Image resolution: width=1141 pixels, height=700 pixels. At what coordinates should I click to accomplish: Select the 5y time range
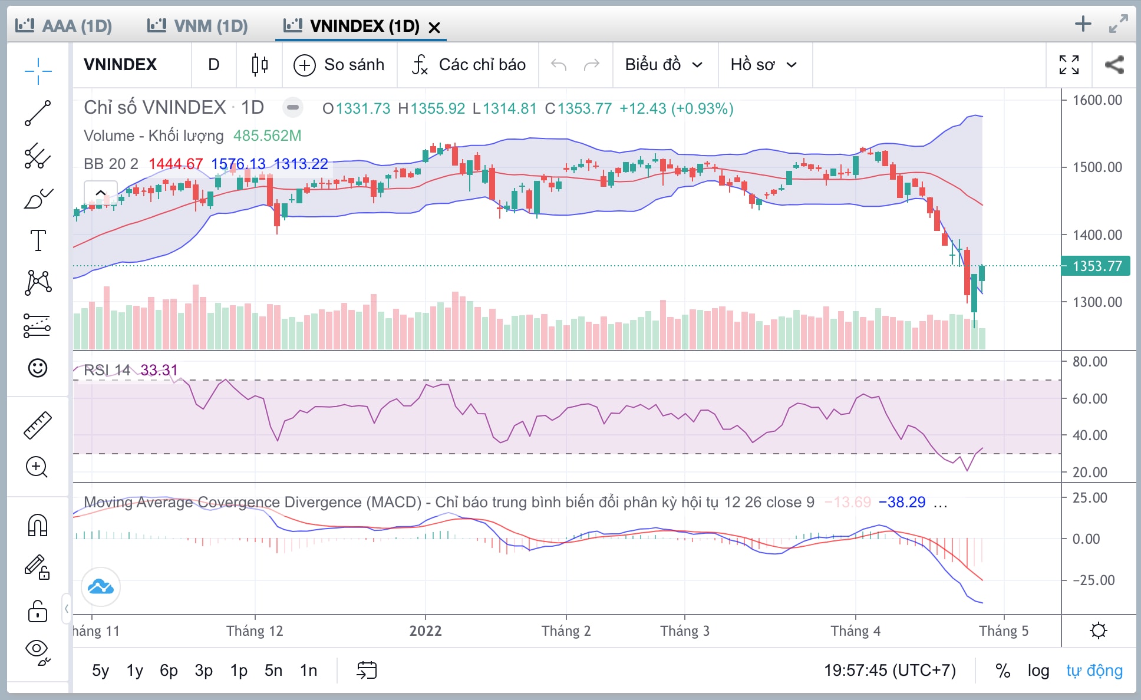pyautogui.click(x=101, y=670)
